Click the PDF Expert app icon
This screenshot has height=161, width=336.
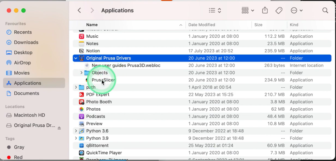[x=82, y=95]
